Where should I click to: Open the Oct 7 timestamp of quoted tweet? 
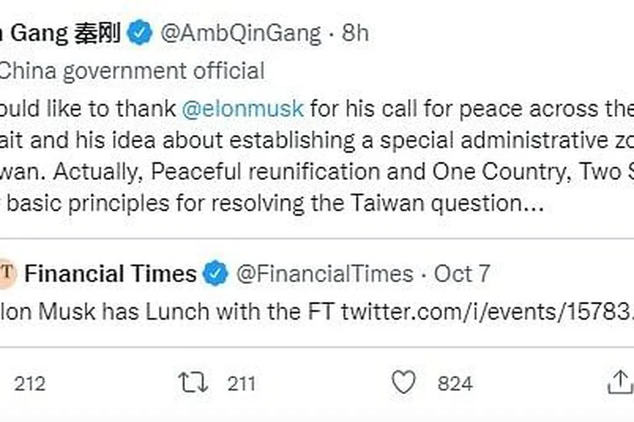(x=462, y=273)
